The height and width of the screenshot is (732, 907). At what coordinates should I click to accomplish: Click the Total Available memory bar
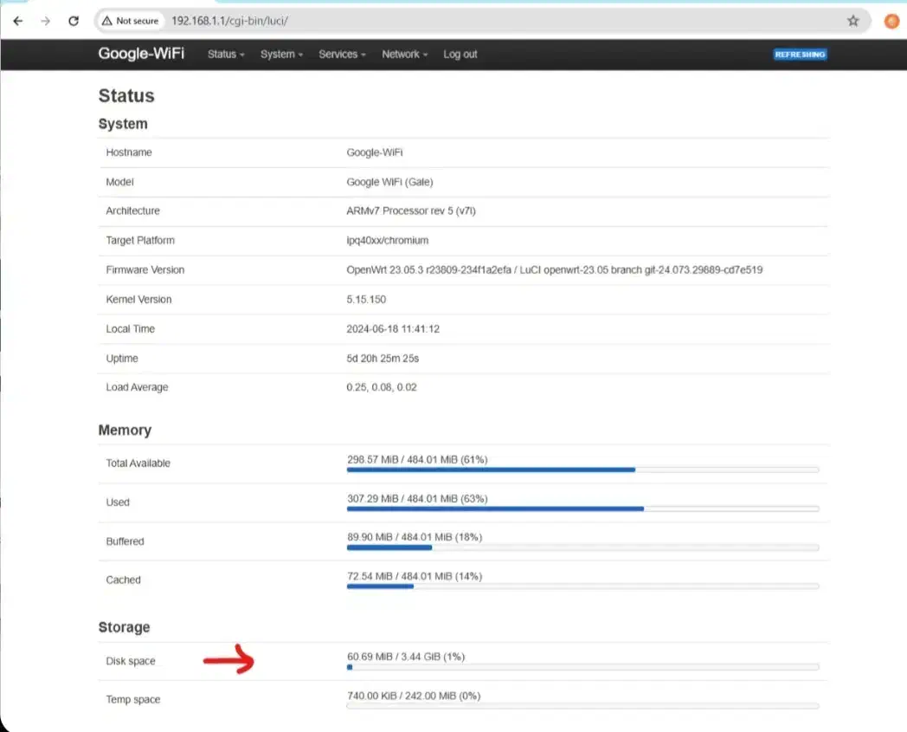pyautogui.click(x=582, y=470)
